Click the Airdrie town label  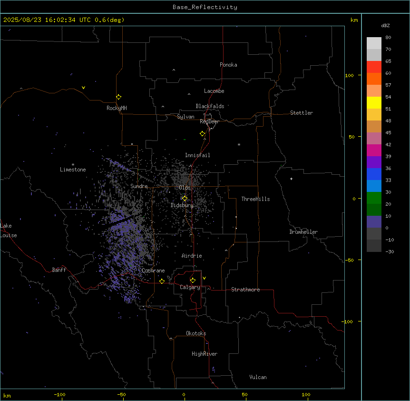(192, 256)
